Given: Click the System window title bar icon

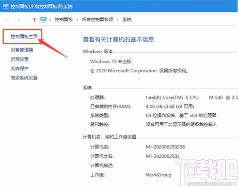Looking at the screenshot, I should tap(6, 6).
